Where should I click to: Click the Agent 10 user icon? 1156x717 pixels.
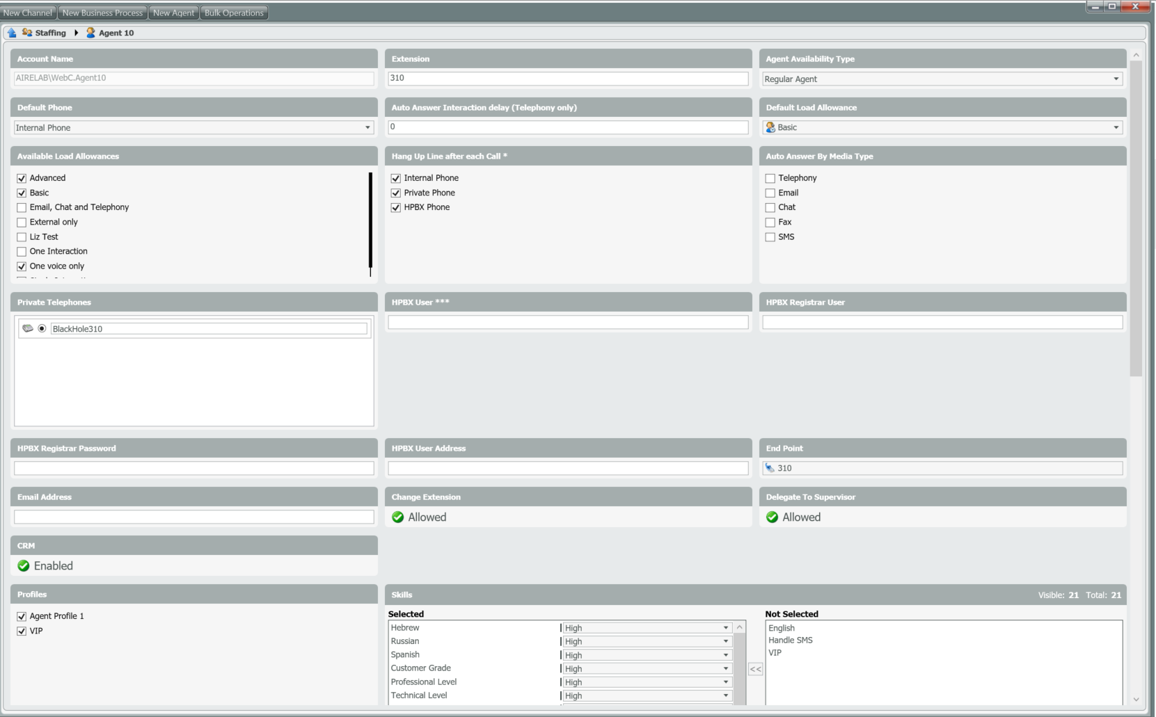click(x=90, y=33)
